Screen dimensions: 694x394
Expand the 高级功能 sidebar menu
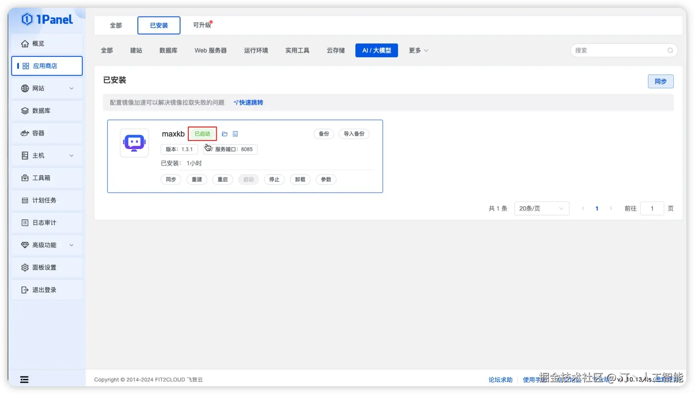click(47, 245)
